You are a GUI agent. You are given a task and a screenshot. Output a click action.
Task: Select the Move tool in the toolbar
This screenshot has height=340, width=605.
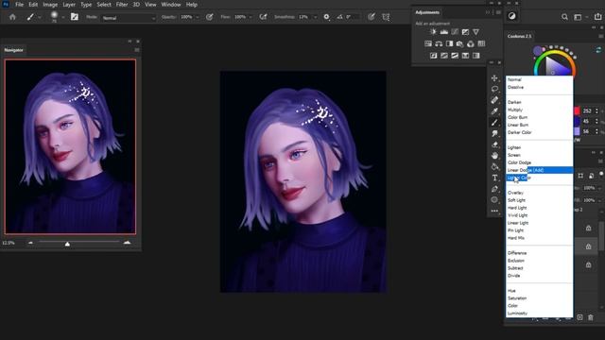pyautogui.click(x=494, y=78)
